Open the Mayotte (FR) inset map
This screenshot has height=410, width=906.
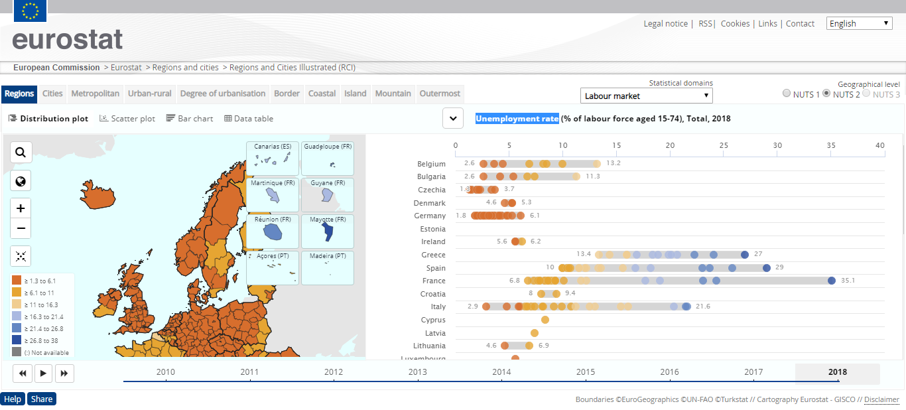(328, 232)
